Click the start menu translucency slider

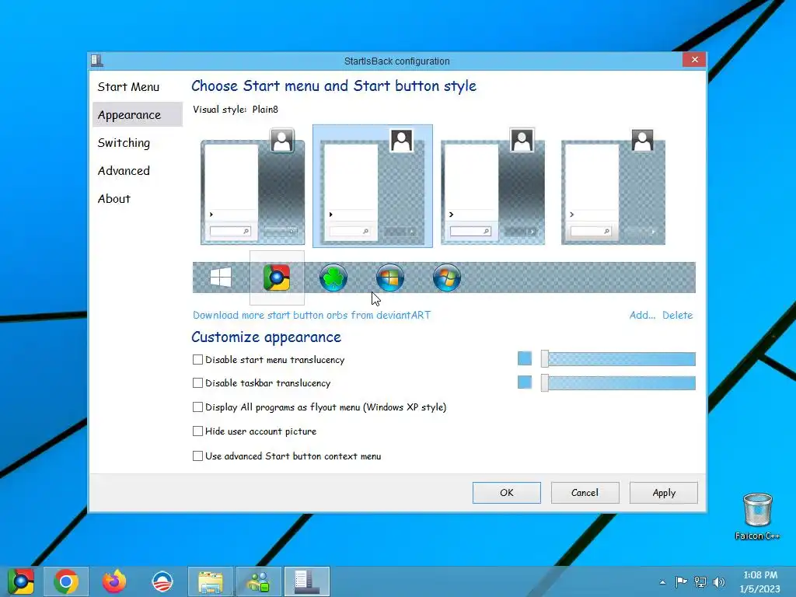tap(618, 359)
